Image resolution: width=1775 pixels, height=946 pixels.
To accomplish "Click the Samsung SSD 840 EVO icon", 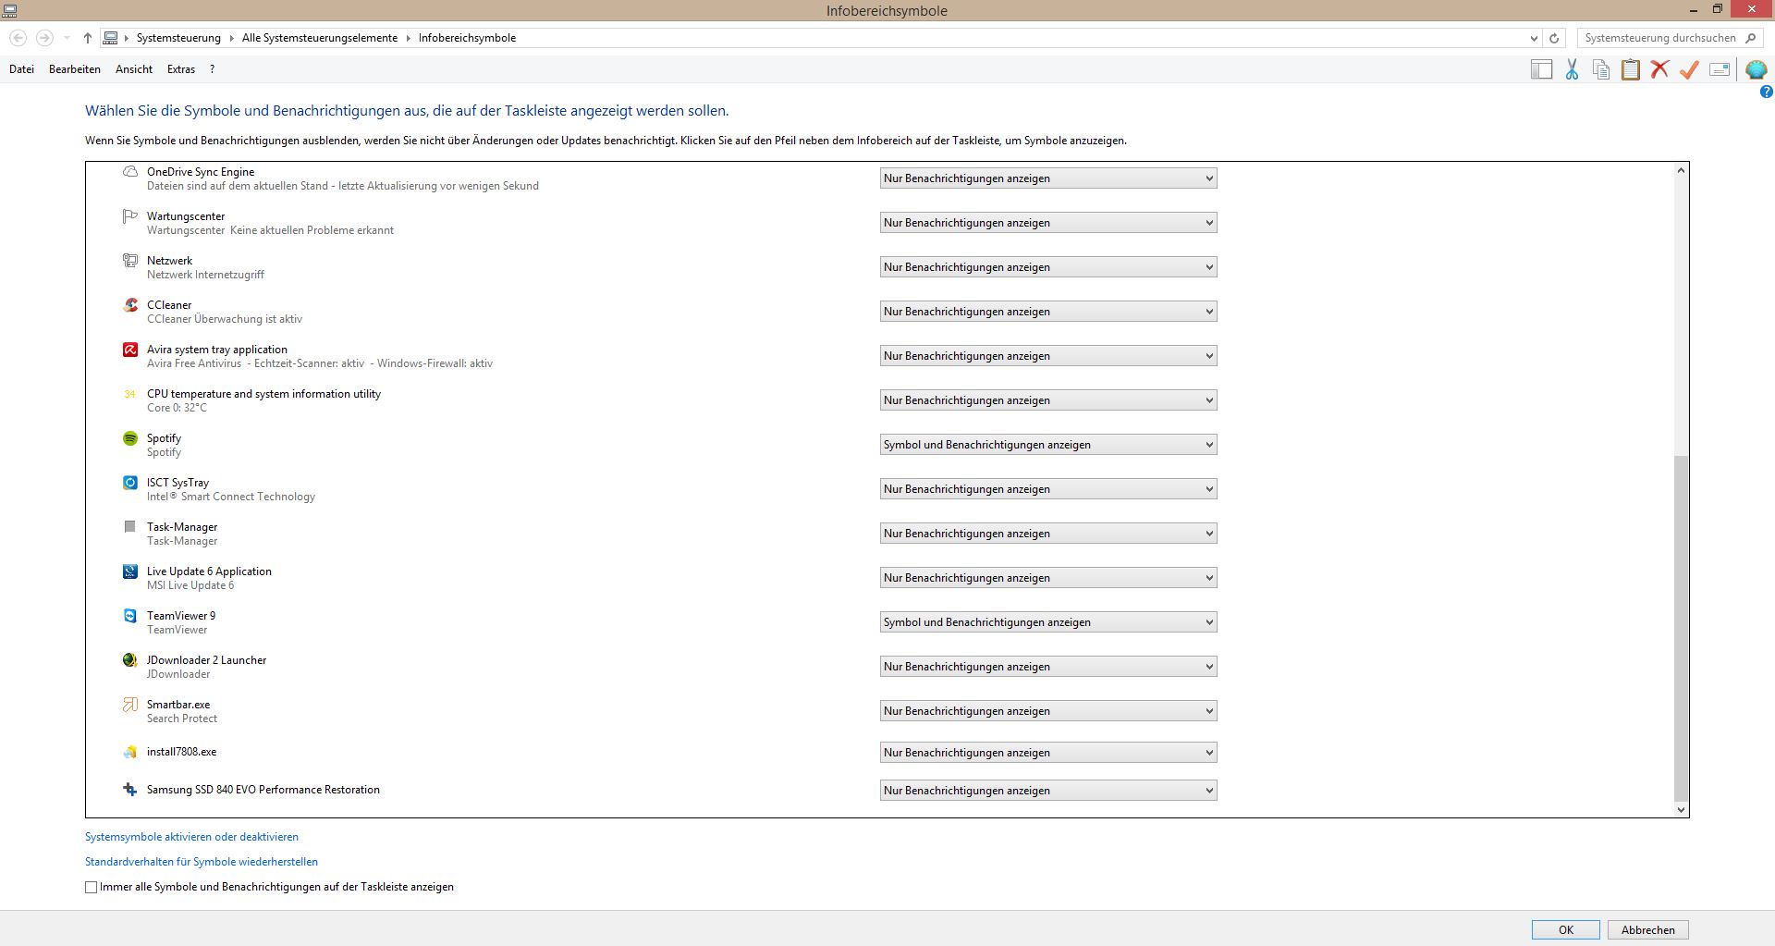I will point(130,790).
